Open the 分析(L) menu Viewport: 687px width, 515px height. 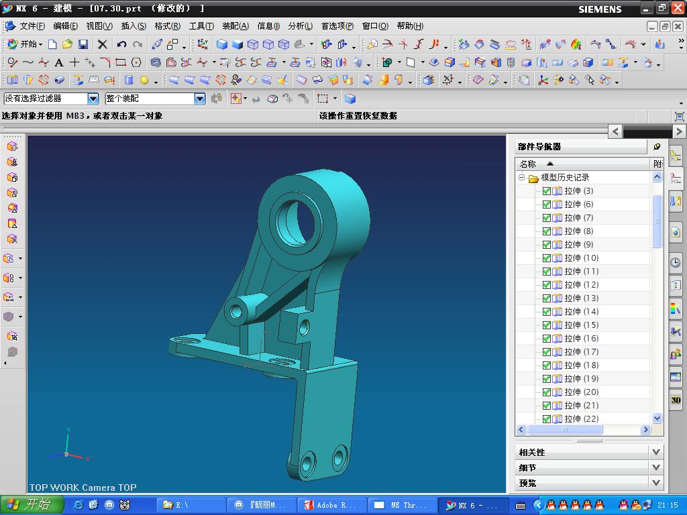point(300,26)
